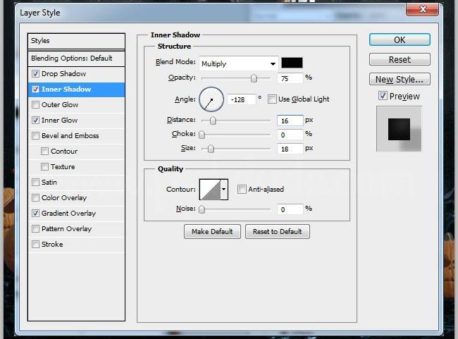Click the Contour curve thumbnail
Screen dimensions: 458x339
pyautogui.click(x=210, y=189)
